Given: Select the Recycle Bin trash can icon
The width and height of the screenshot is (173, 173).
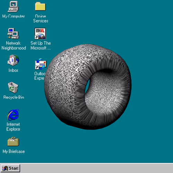Looking at the screenshot, I should (x=13, y=88).
